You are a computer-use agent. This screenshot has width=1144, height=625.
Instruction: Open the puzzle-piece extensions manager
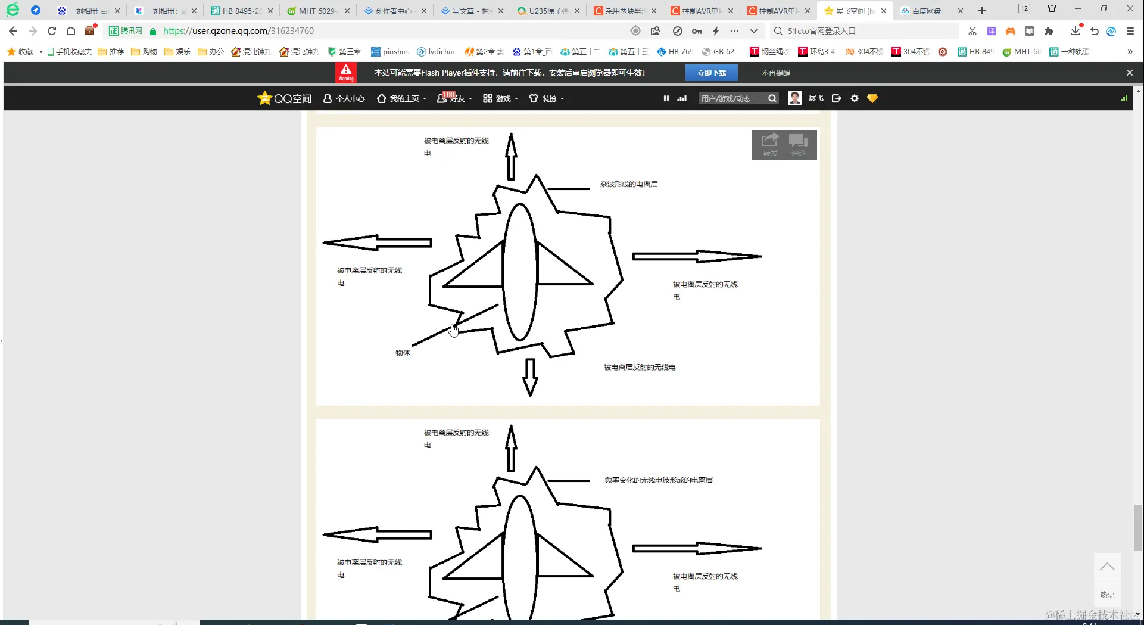[1049, 31]
